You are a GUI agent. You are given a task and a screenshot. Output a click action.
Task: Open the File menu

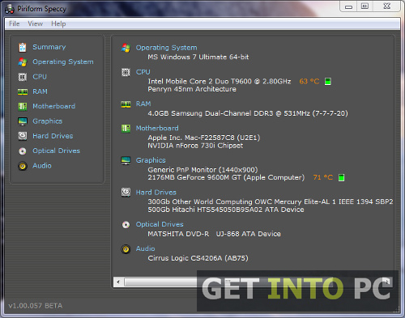(x=14, y=23)
